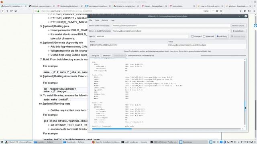Close the NvidiaGraphicsDrivers tab
Viewport: 257px width, 144px height.
click(x=82, y=6)
